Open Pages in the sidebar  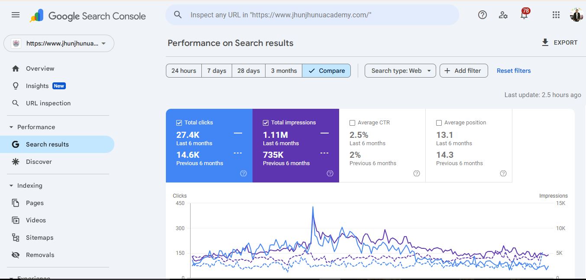pyautogui.click(x=57, y=203)
